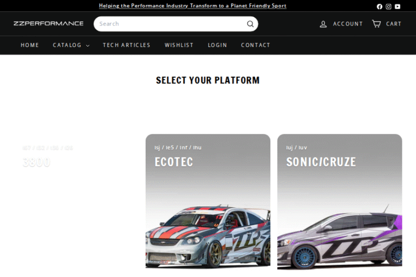Click the account person icon
The image size is (416, 277).
[323, 24]
